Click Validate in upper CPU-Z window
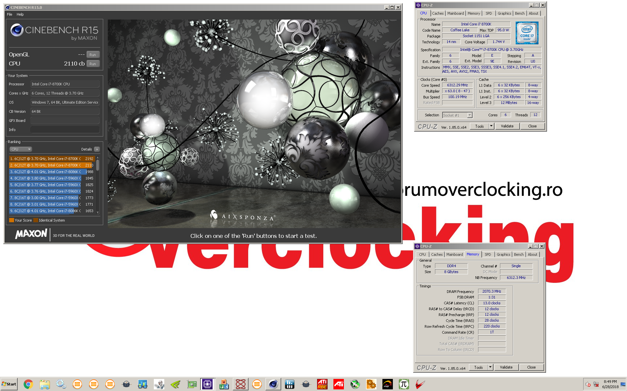The width and height of the screenshot is (627, 391). point(507,126)
